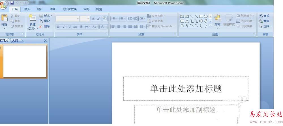Click 删除 to delete slide

[45, 26]
